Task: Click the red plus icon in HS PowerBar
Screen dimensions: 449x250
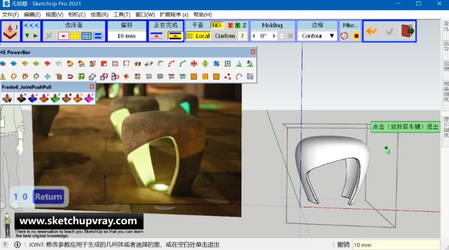Action: (194, 63)
